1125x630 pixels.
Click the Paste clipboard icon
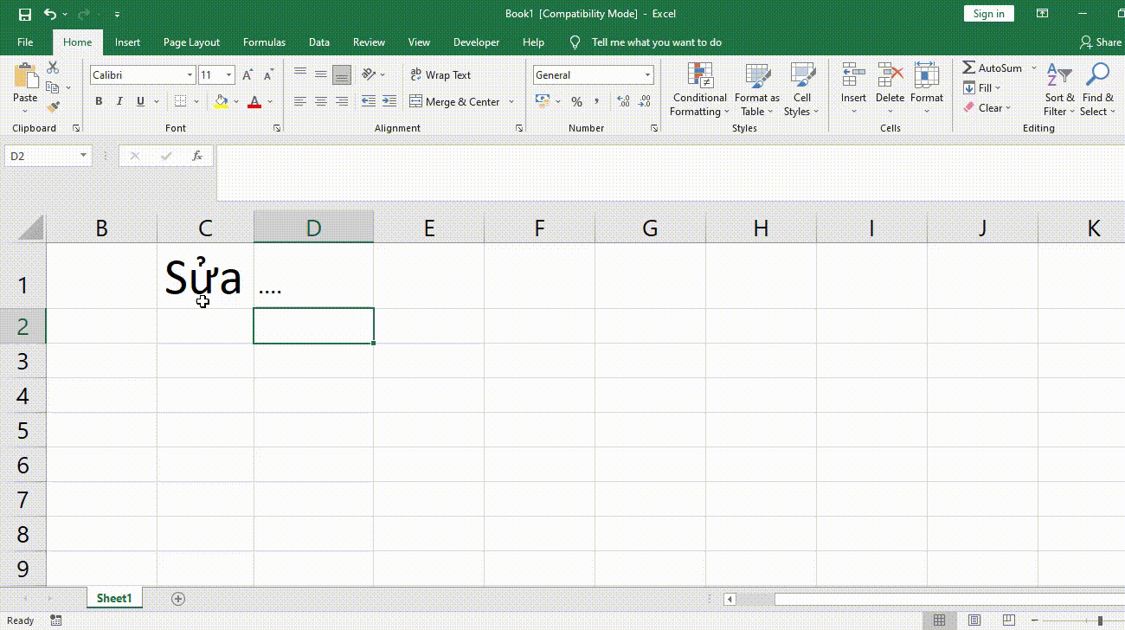25,74
